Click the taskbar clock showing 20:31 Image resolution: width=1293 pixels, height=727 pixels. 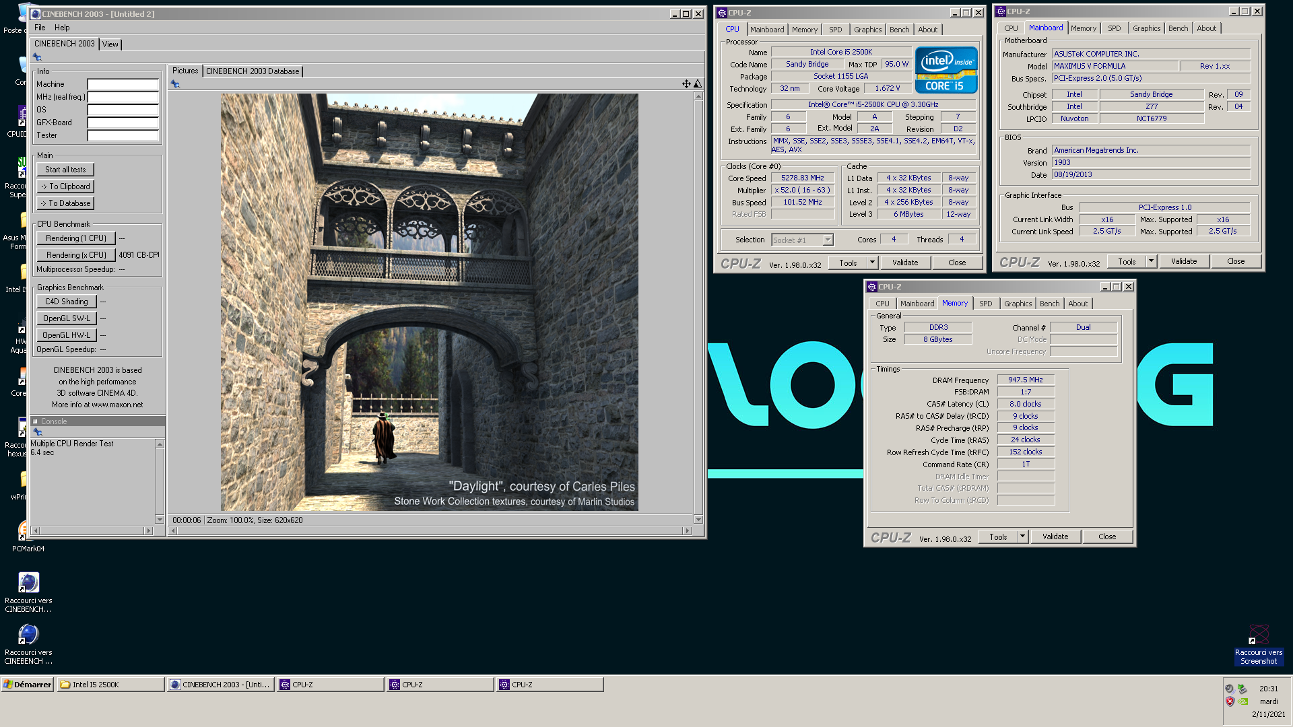(x=1268, y=689)
